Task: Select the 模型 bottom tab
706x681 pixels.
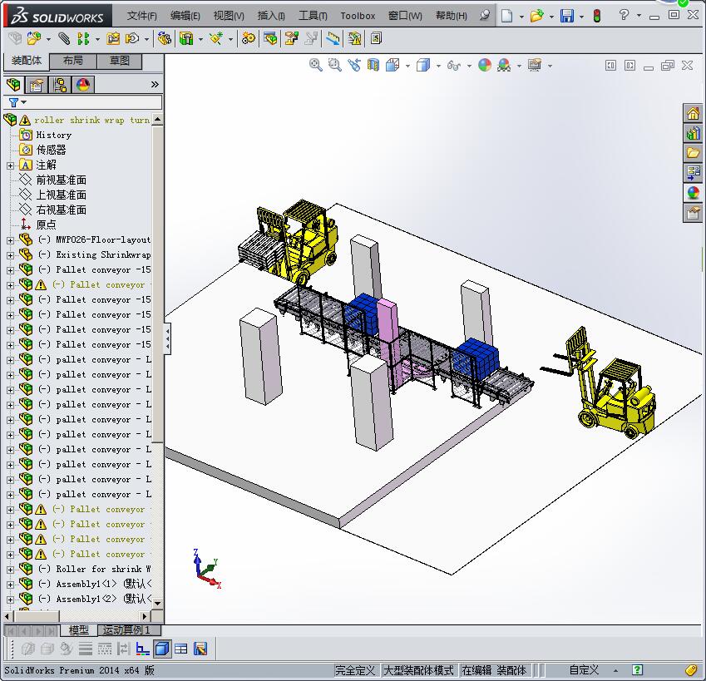Action: [79, 630]
